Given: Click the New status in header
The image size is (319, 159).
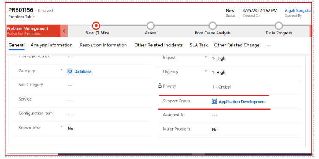Looking at the screenshot, I should click(230, 11).
